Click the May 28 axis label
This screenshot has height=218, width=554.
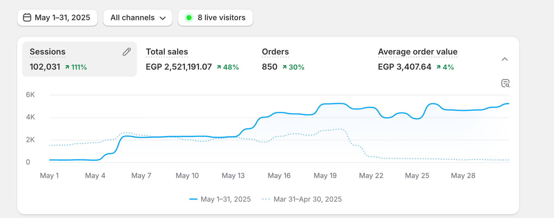tap(463, 176)
